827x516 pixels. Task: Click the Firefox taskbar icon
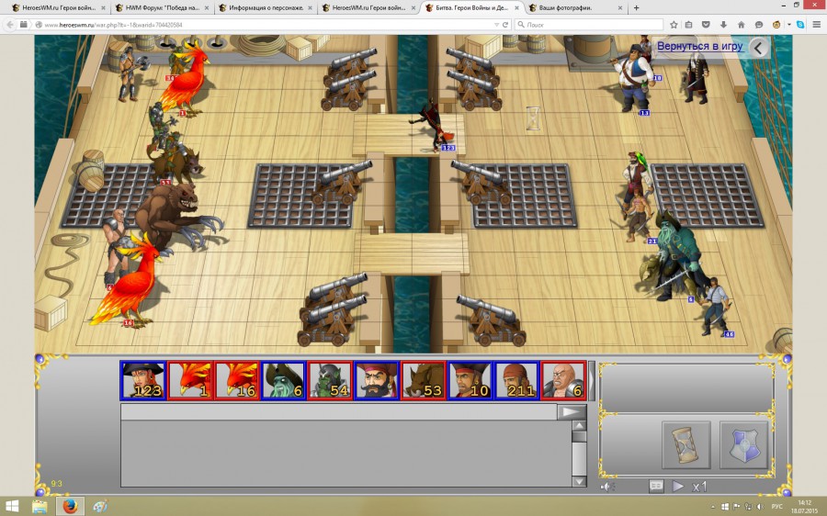(x=70, y=507)
